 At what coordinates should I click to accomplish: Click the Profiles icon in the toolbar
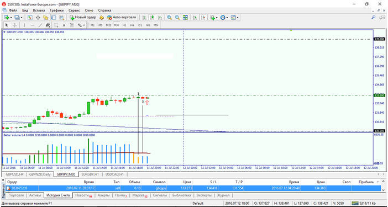tap(17, 18)
